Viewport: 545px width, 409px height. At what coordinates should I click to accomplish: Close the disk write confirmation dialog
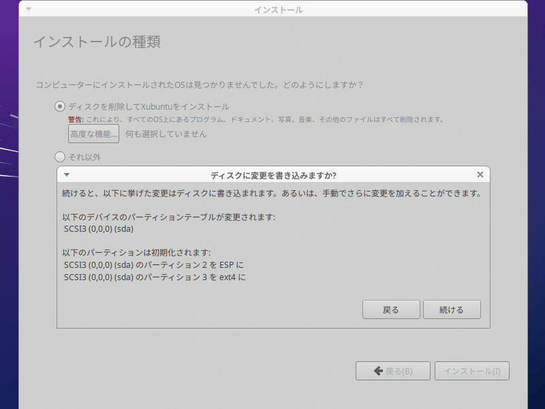click(480, 175)
